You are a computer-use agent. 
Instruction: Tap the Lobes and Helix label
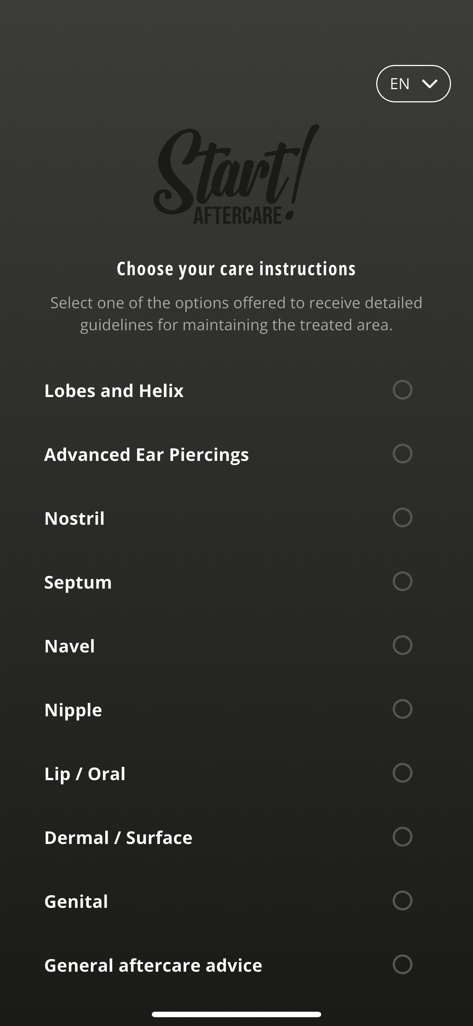tap(114, 391)
